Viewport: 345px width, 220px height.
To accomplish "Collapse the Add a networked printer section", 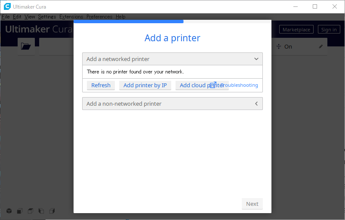I will tap(172, 59).
